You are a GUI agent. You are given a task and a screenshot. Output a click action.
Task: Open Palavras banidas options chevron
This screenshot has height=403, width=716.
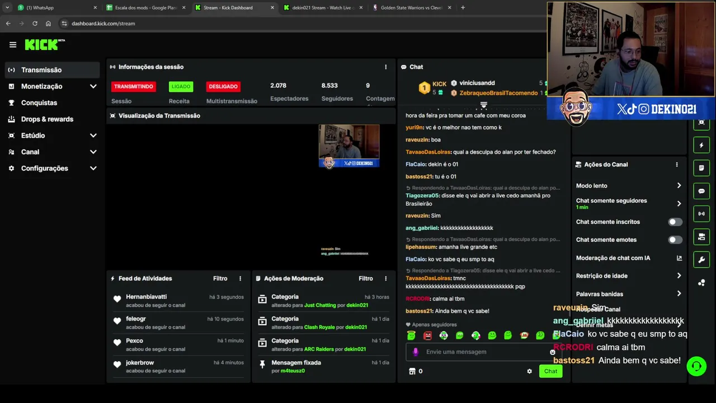click(x=679, y=293)
